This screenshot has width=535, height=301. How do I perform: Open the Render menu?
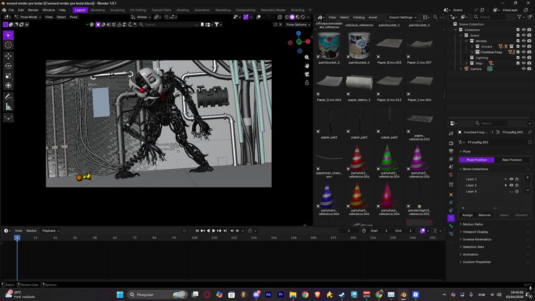click(33, 10)
